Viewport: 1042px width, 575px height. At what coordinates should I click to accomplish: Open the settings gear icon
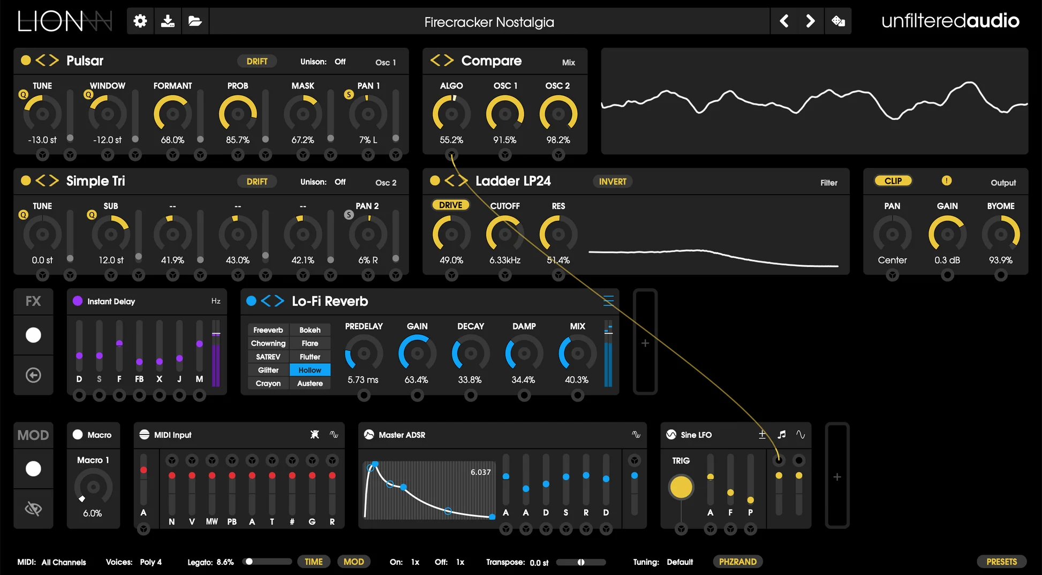[x=140, y=21]
